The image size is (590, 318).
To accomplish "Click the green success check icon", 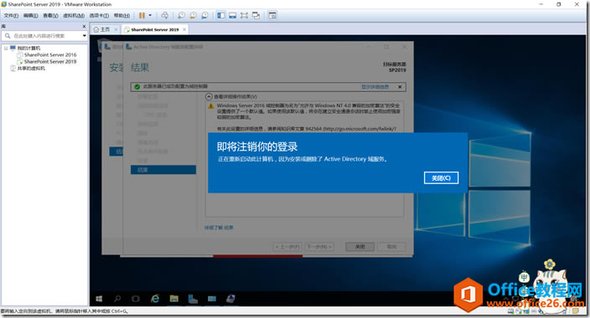I will click(137, 87).
